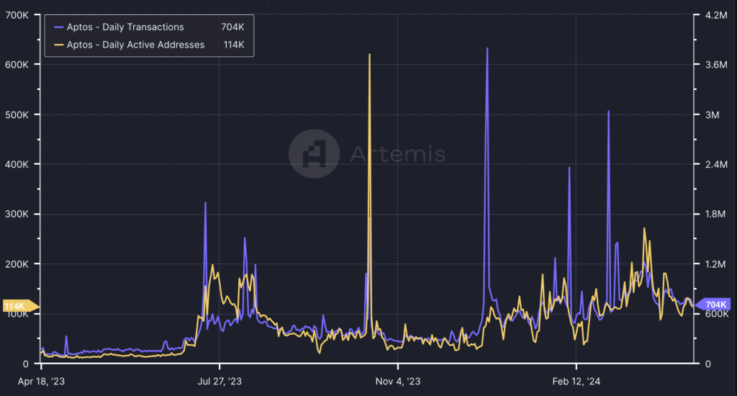Image resolution: width=737 pixels, height=396 pixels.
Task: Click the Artemis logo icon watermark
Action: click(x=314, y=153)
